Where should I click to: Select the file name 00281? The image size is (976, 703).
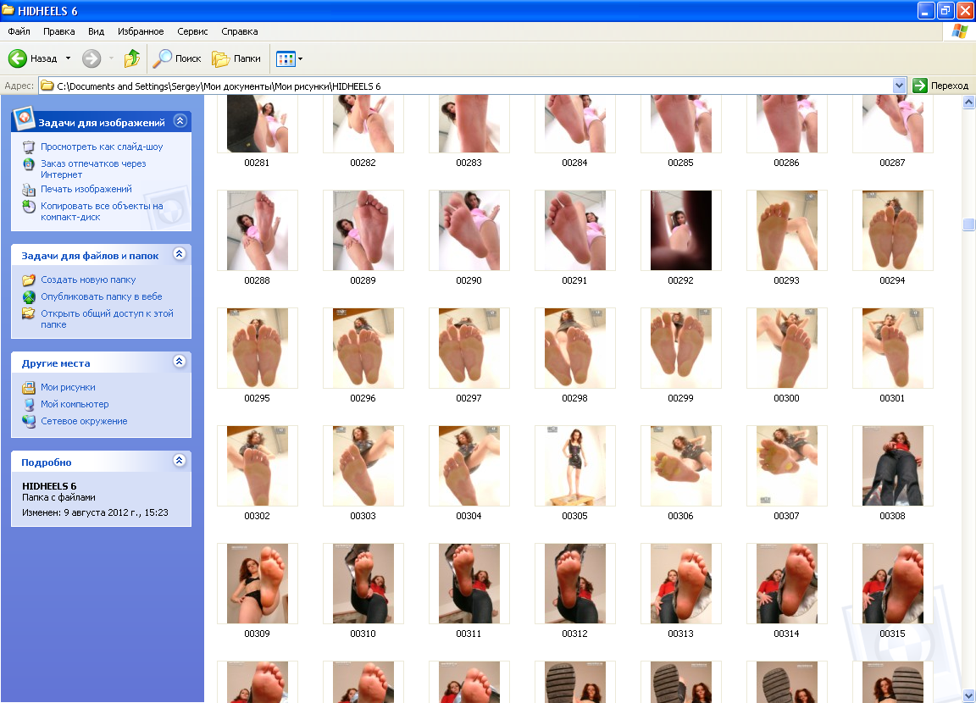(257, 163)
